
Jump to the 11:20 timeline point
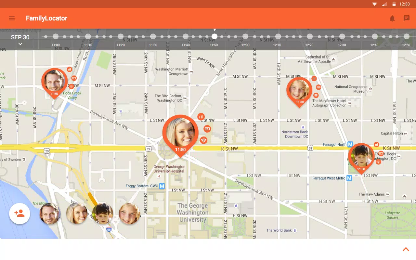coord(121,37)
